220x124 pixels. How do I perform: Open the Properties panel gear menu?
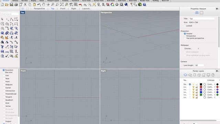click(x=218, y=9)
